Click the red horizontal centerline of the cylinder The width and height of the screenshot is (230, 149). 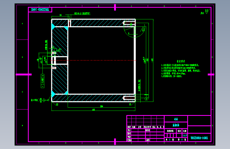point(93,60)
